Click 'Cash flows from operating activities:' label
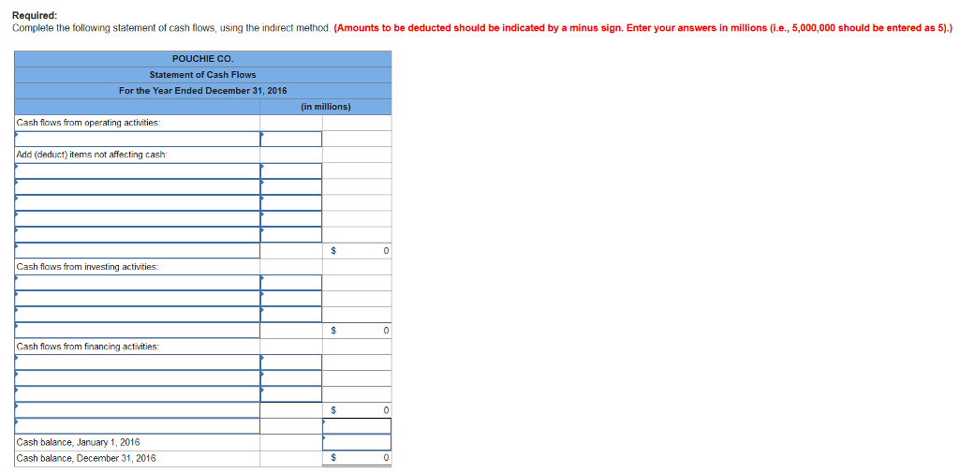The width and height of the screenshot is (959, 473). coord(89,123)
